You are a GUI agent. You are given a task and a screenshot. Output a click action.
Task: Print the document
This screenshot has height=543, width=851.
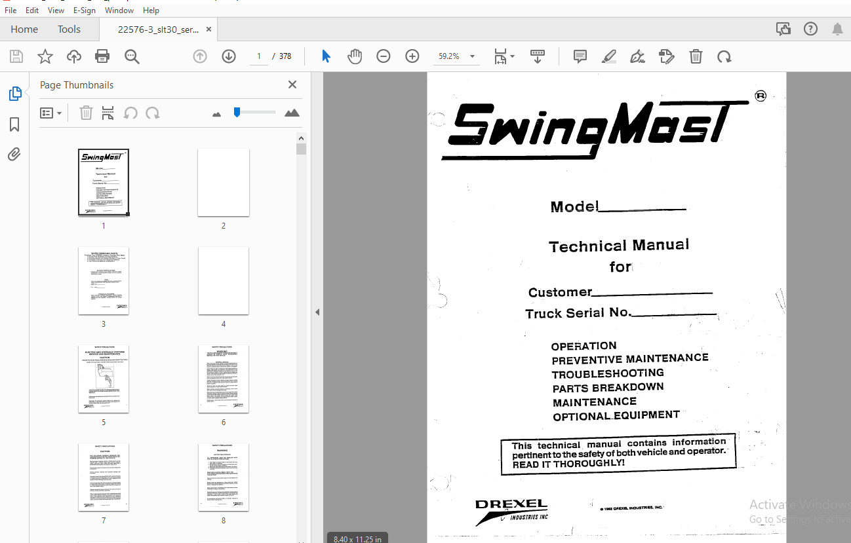(x=102, y=56)
